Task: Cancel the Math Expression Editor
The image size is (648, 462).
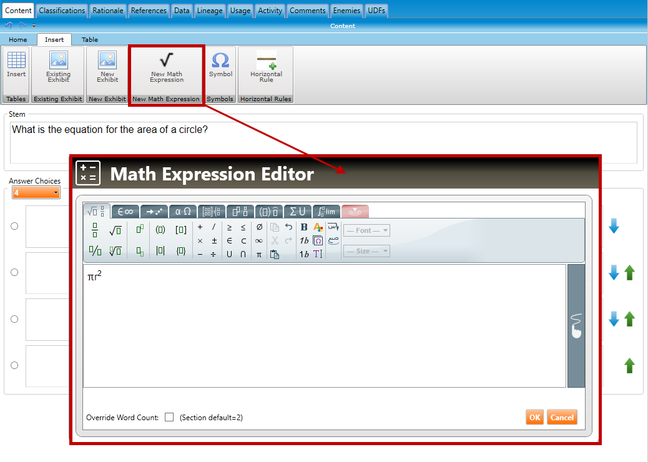Action: coord(562,418)
